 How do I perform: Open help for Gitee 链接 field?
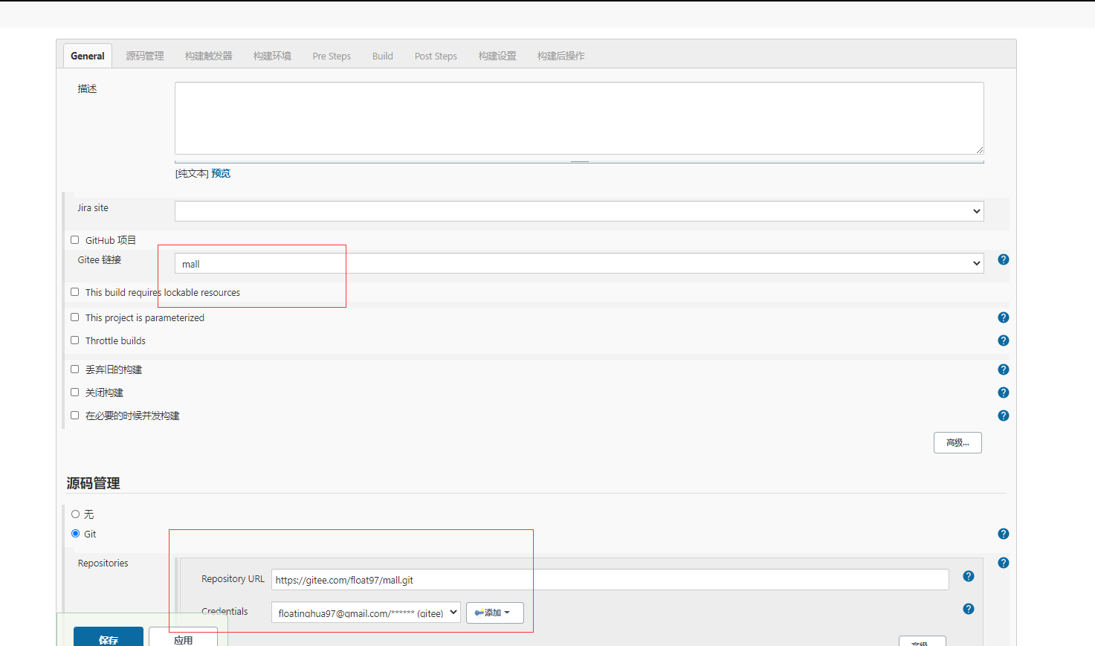(1004, 259)
